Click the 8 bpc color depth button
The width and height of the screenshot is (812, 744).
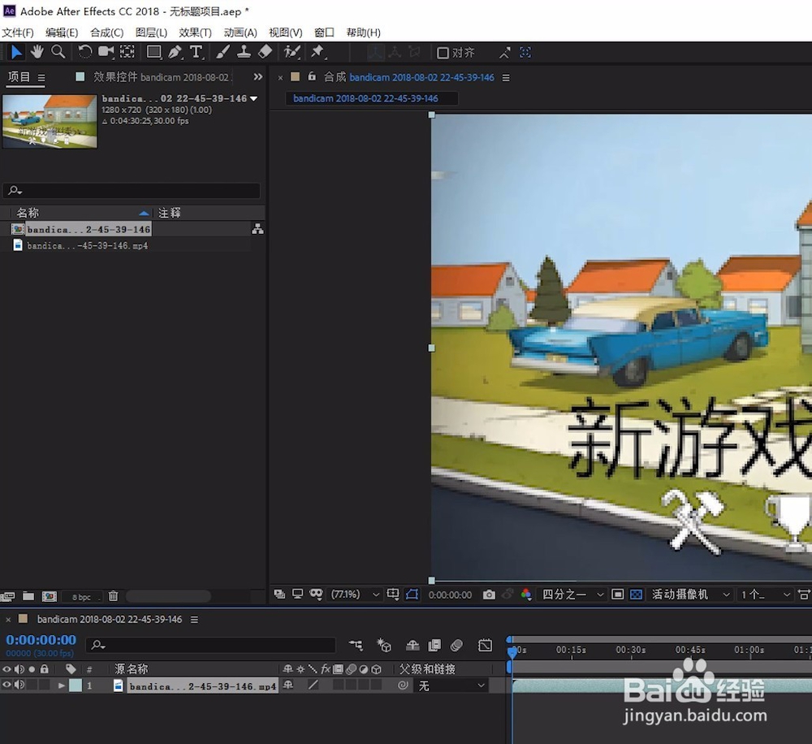coord(81,597)
